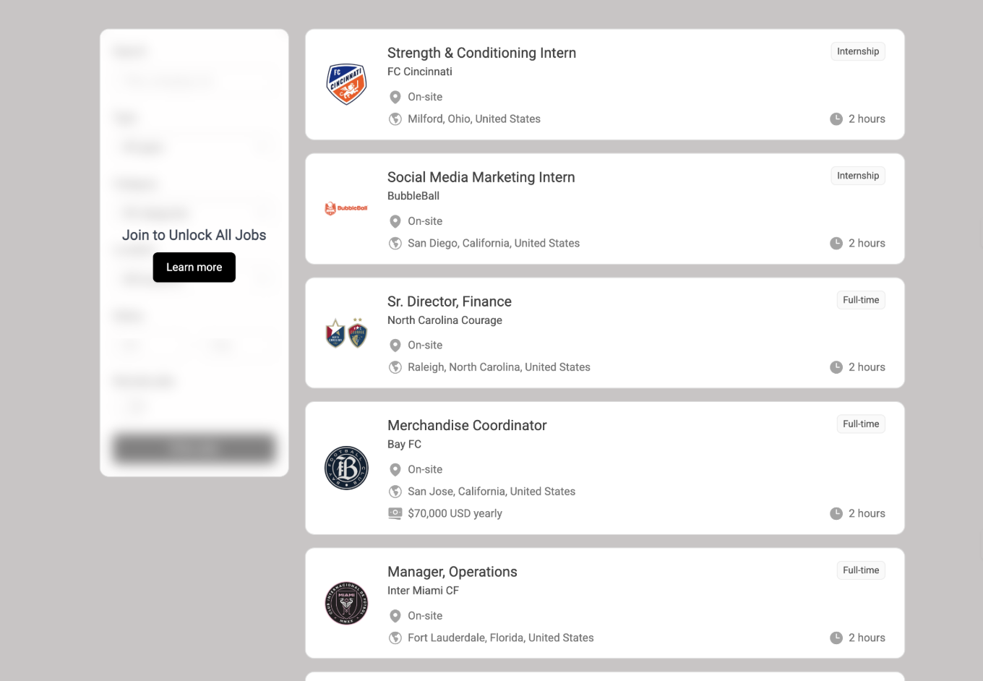Viewport: 983px width, 681px height.
Task: Click On-site label in BubbleBall card
Action: [x=425, y=221]
